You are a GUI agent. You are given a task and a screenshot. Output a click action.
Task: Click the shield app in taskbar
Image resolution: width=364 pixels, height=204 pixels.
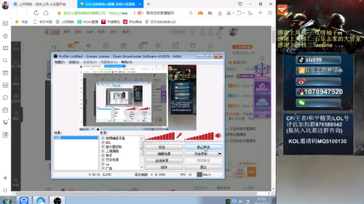(24, 200)
